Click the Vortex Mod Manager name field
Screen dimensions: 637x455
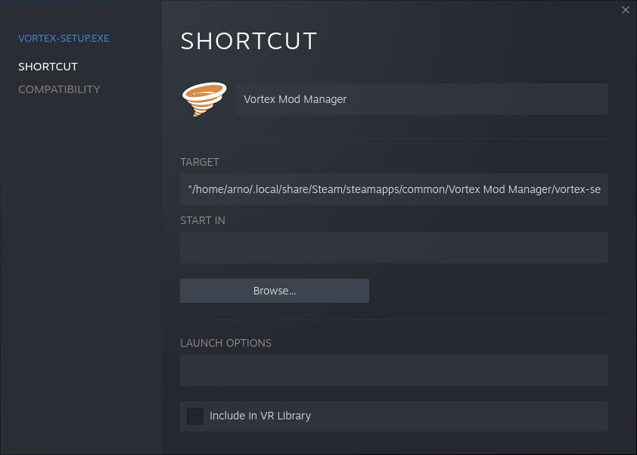421,99
